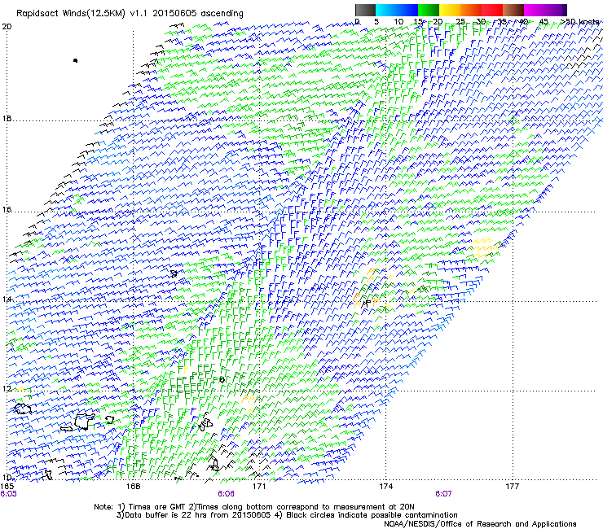Click longitude label 165 on bottom axis
This screenshot has width=603, height=529.
click(7, 487)
